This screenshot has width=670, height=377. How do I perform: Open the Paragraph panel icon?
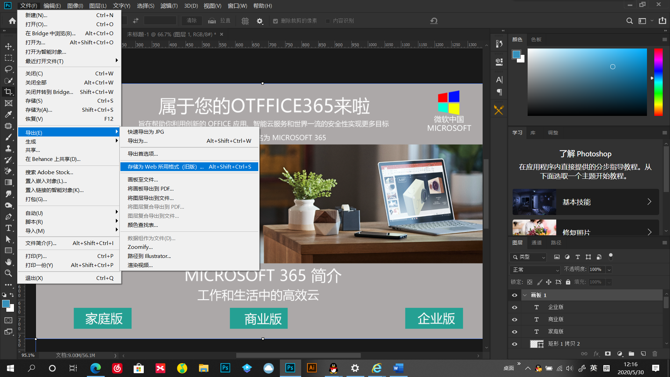[x=499, y=92]
